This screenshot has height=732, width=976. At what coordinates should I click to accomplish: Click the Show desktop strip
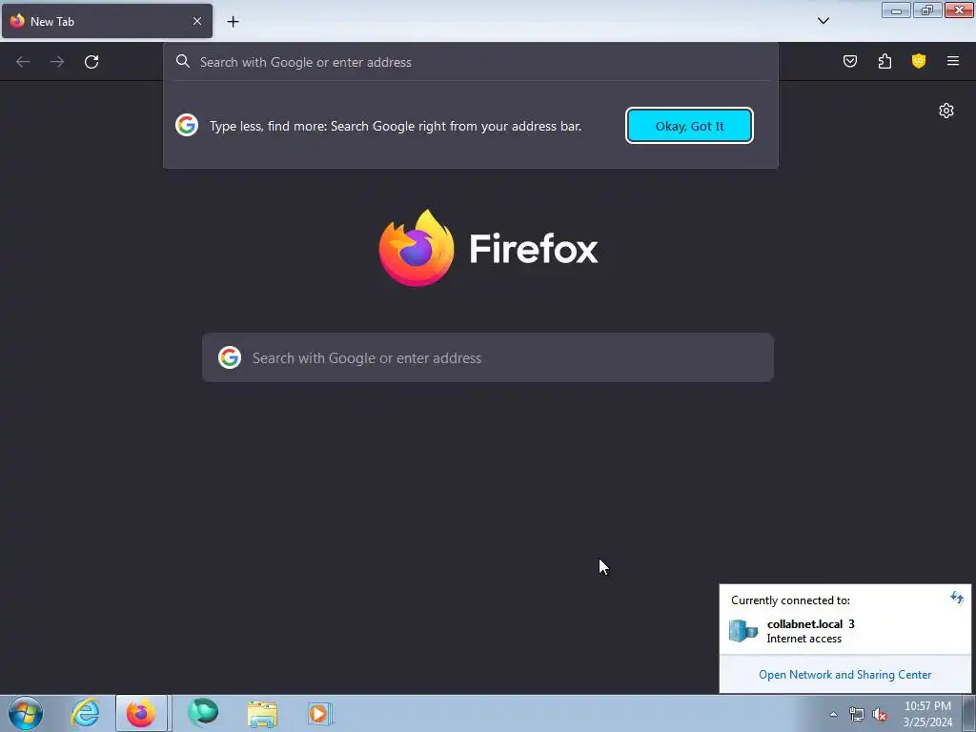pos(969,713)
